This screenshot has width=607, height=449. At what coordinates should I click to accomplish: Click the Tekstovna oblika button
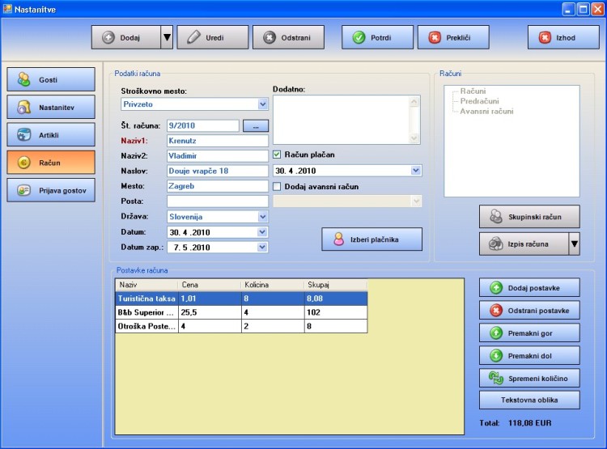click(x=529, y=400)
